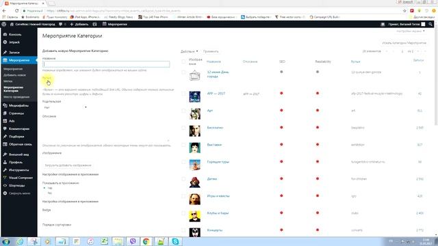Screen dimensions: 438x246
Task: Click inside the Описание textarea
Action: click(106, 131)
